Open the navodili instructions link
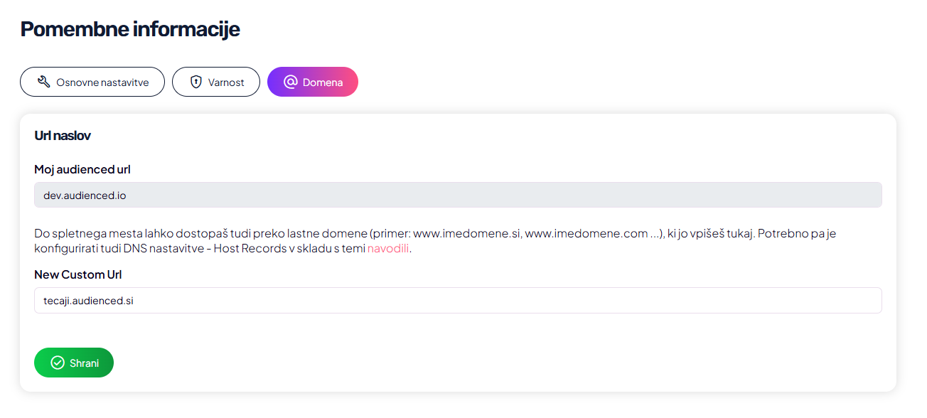Screen dimensions: 927x418 pos(388,249)
